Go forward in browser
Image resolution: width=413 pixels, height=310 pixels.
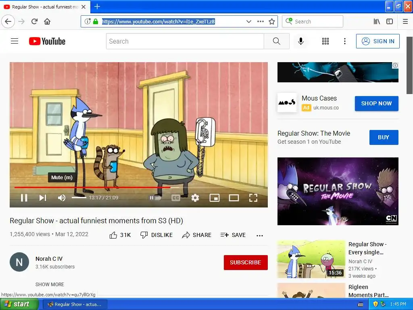pyautogui.click(x=22, y=21)
